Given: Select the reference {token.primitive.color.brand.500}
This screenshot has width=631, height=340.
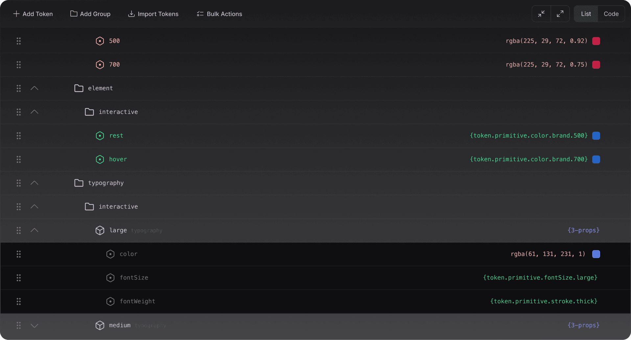Looking at the screenshot, I should 529,136.
